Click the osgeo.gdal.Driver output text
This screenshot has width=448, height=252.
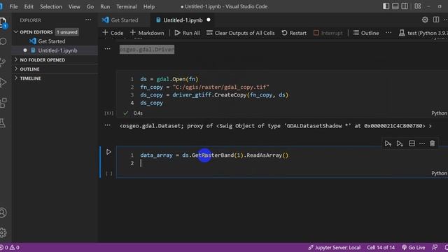pos(147,50)
